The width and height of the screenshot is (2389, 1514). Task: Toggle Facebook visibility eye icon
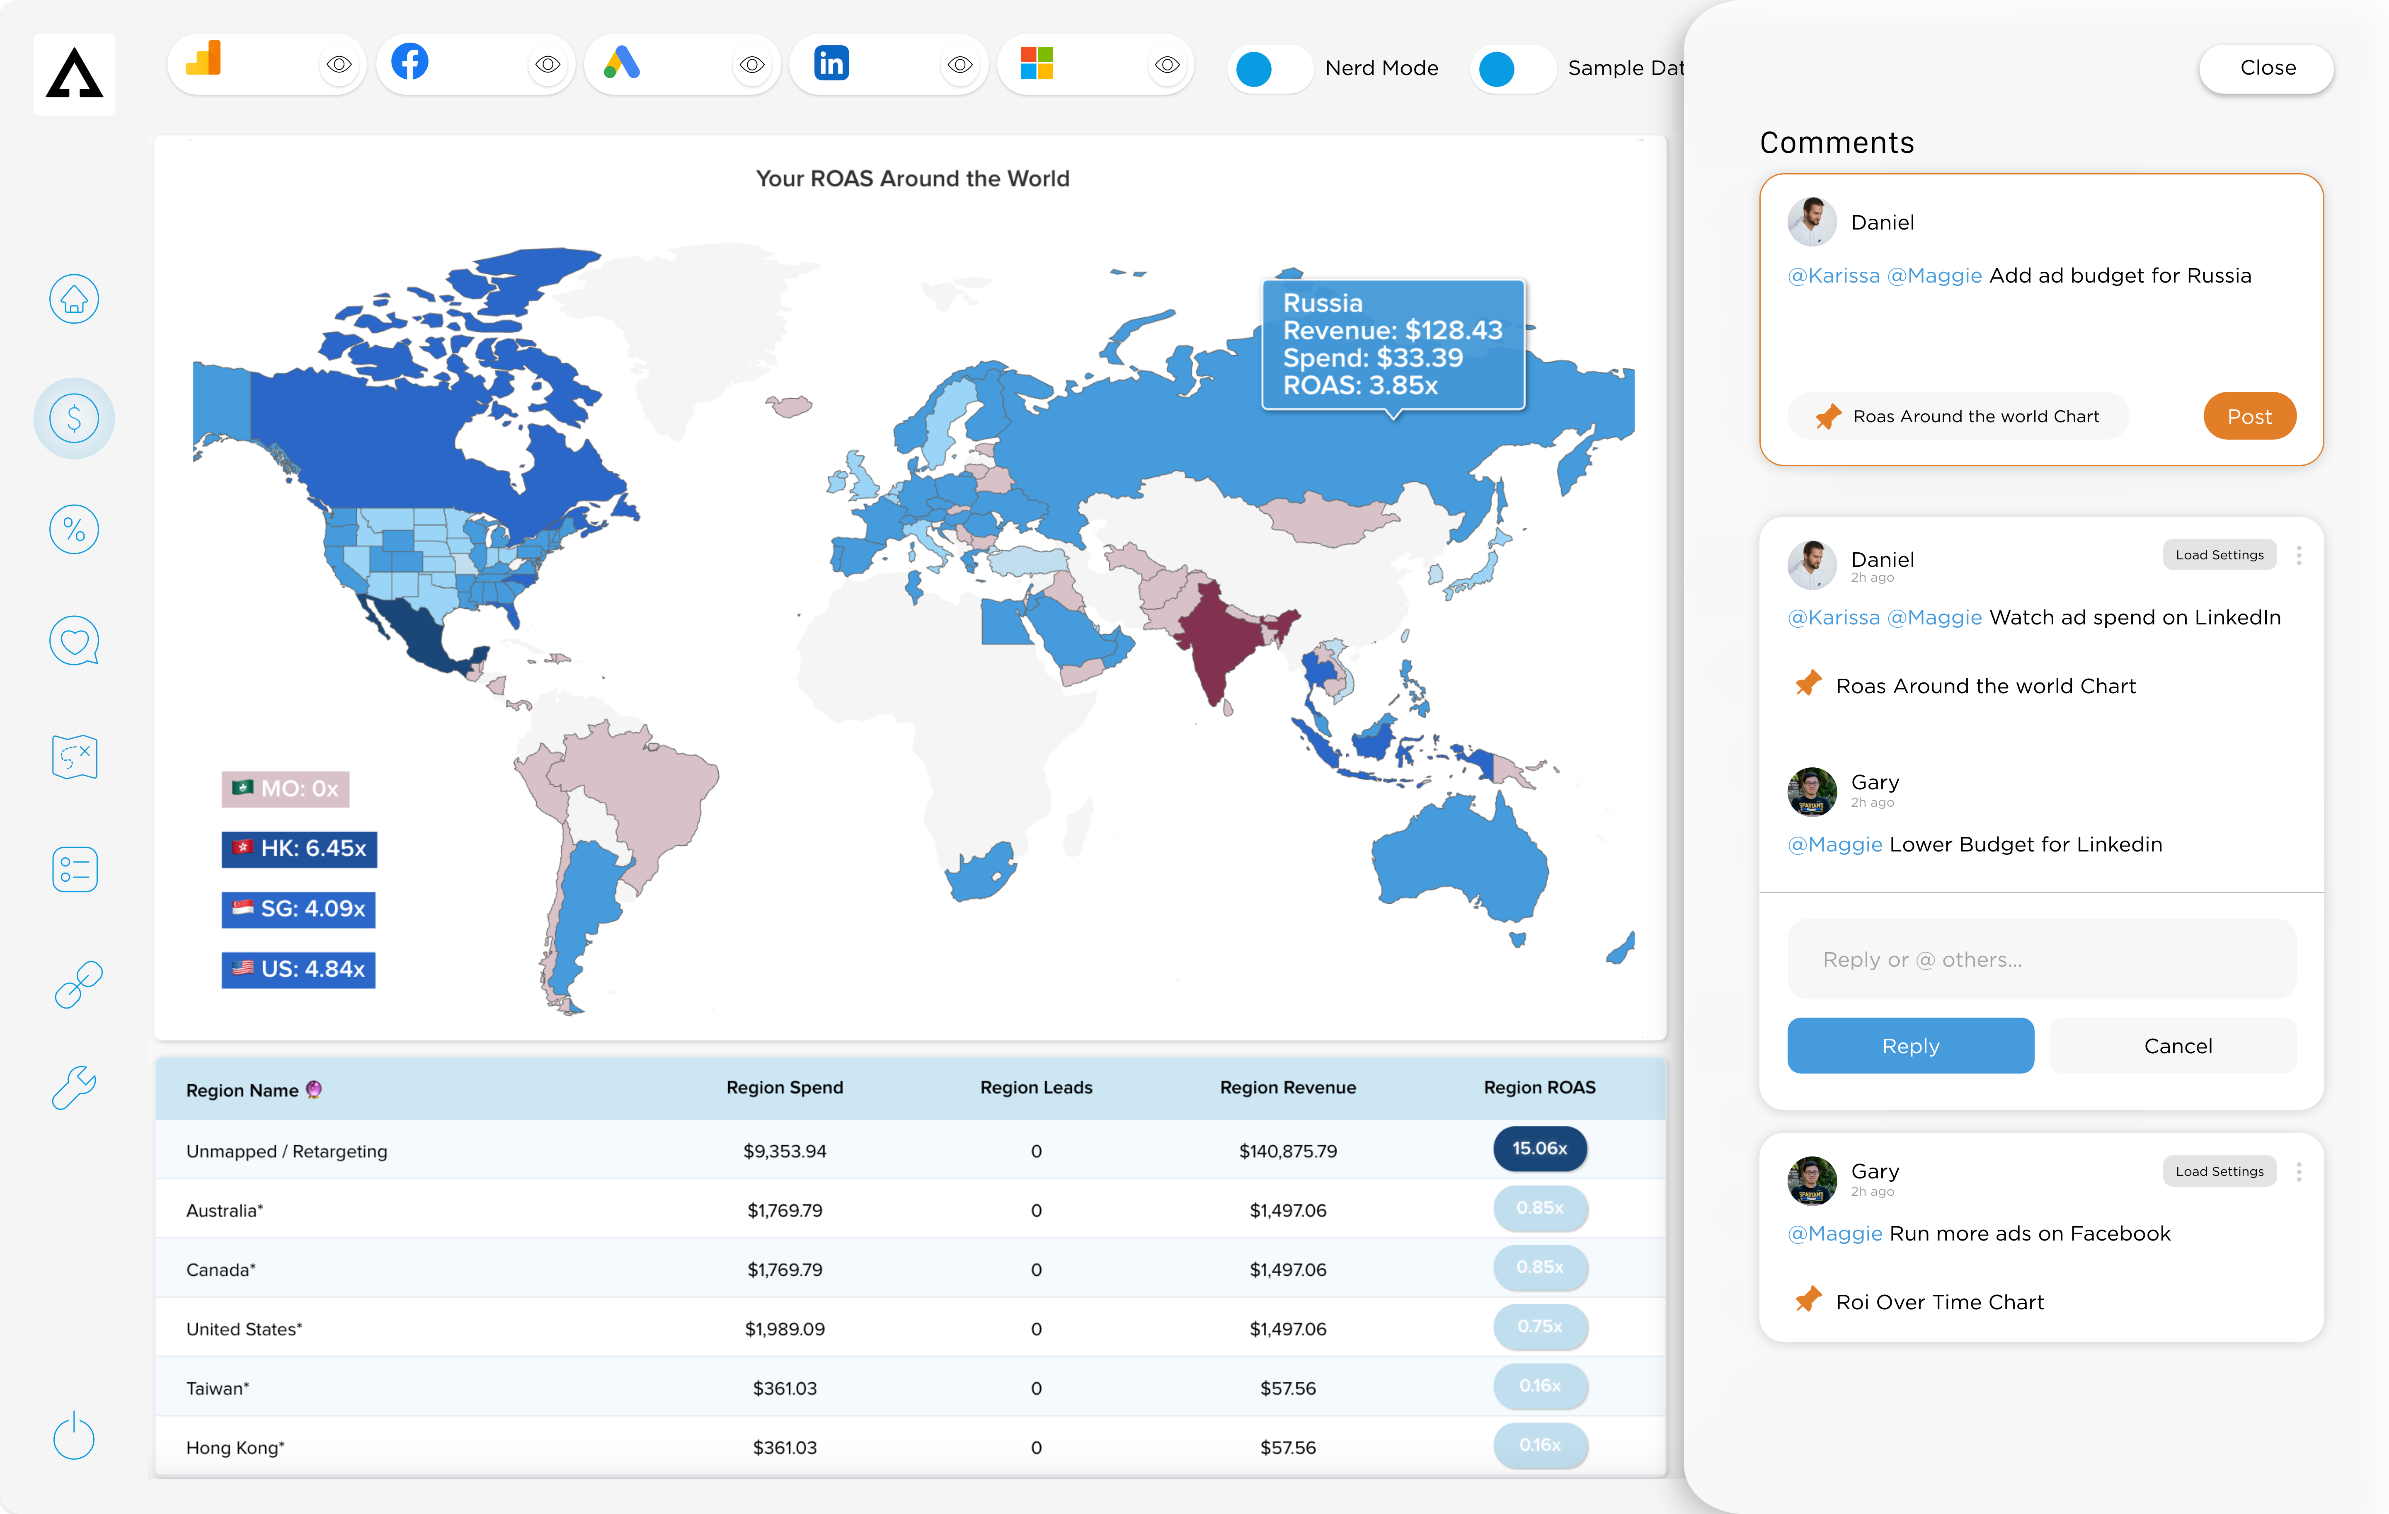point(548,65)
